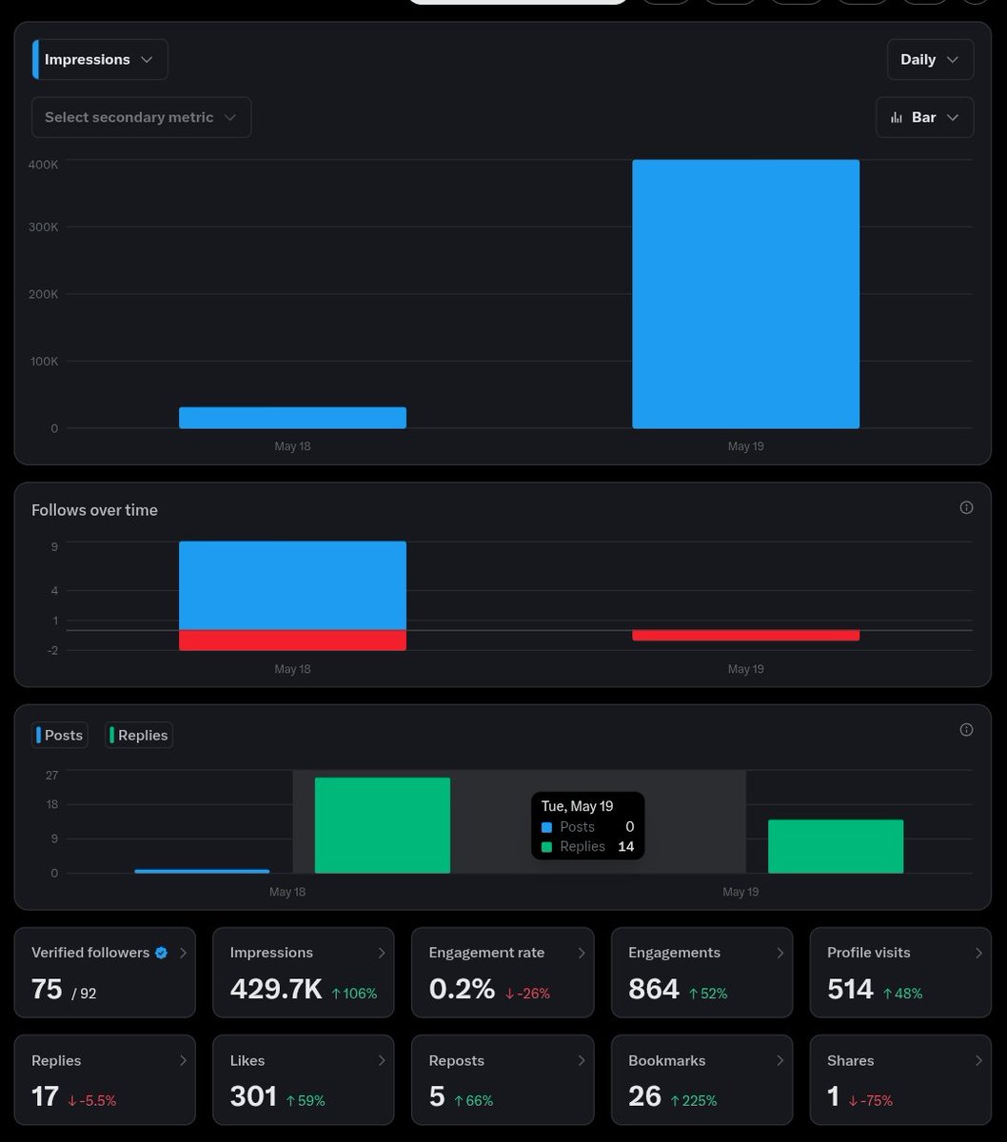This screenshot has width=1007, height=1142.
Task: Click the Replies 14 tooltip row
Action: (587, 846)
